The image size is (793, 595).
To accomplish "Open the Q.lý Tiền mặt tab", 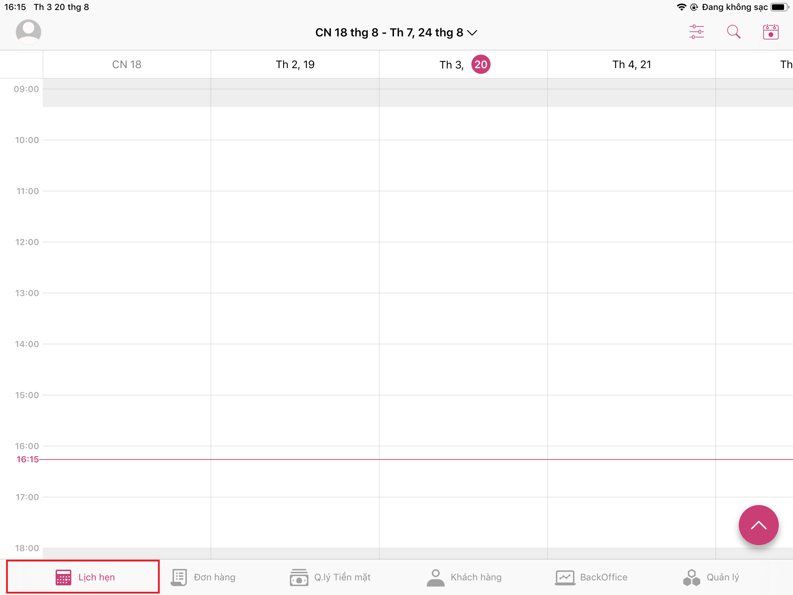I will (x=330, y=577).
